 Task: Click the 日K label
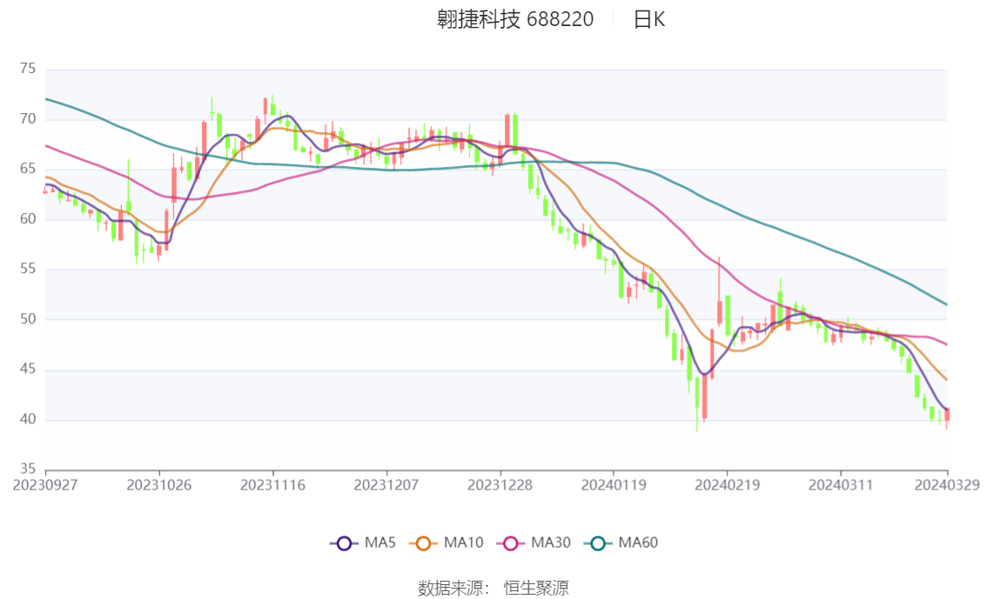click(649, 19)
